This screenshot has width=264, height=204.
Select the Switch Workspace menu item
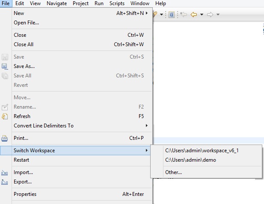75,151
